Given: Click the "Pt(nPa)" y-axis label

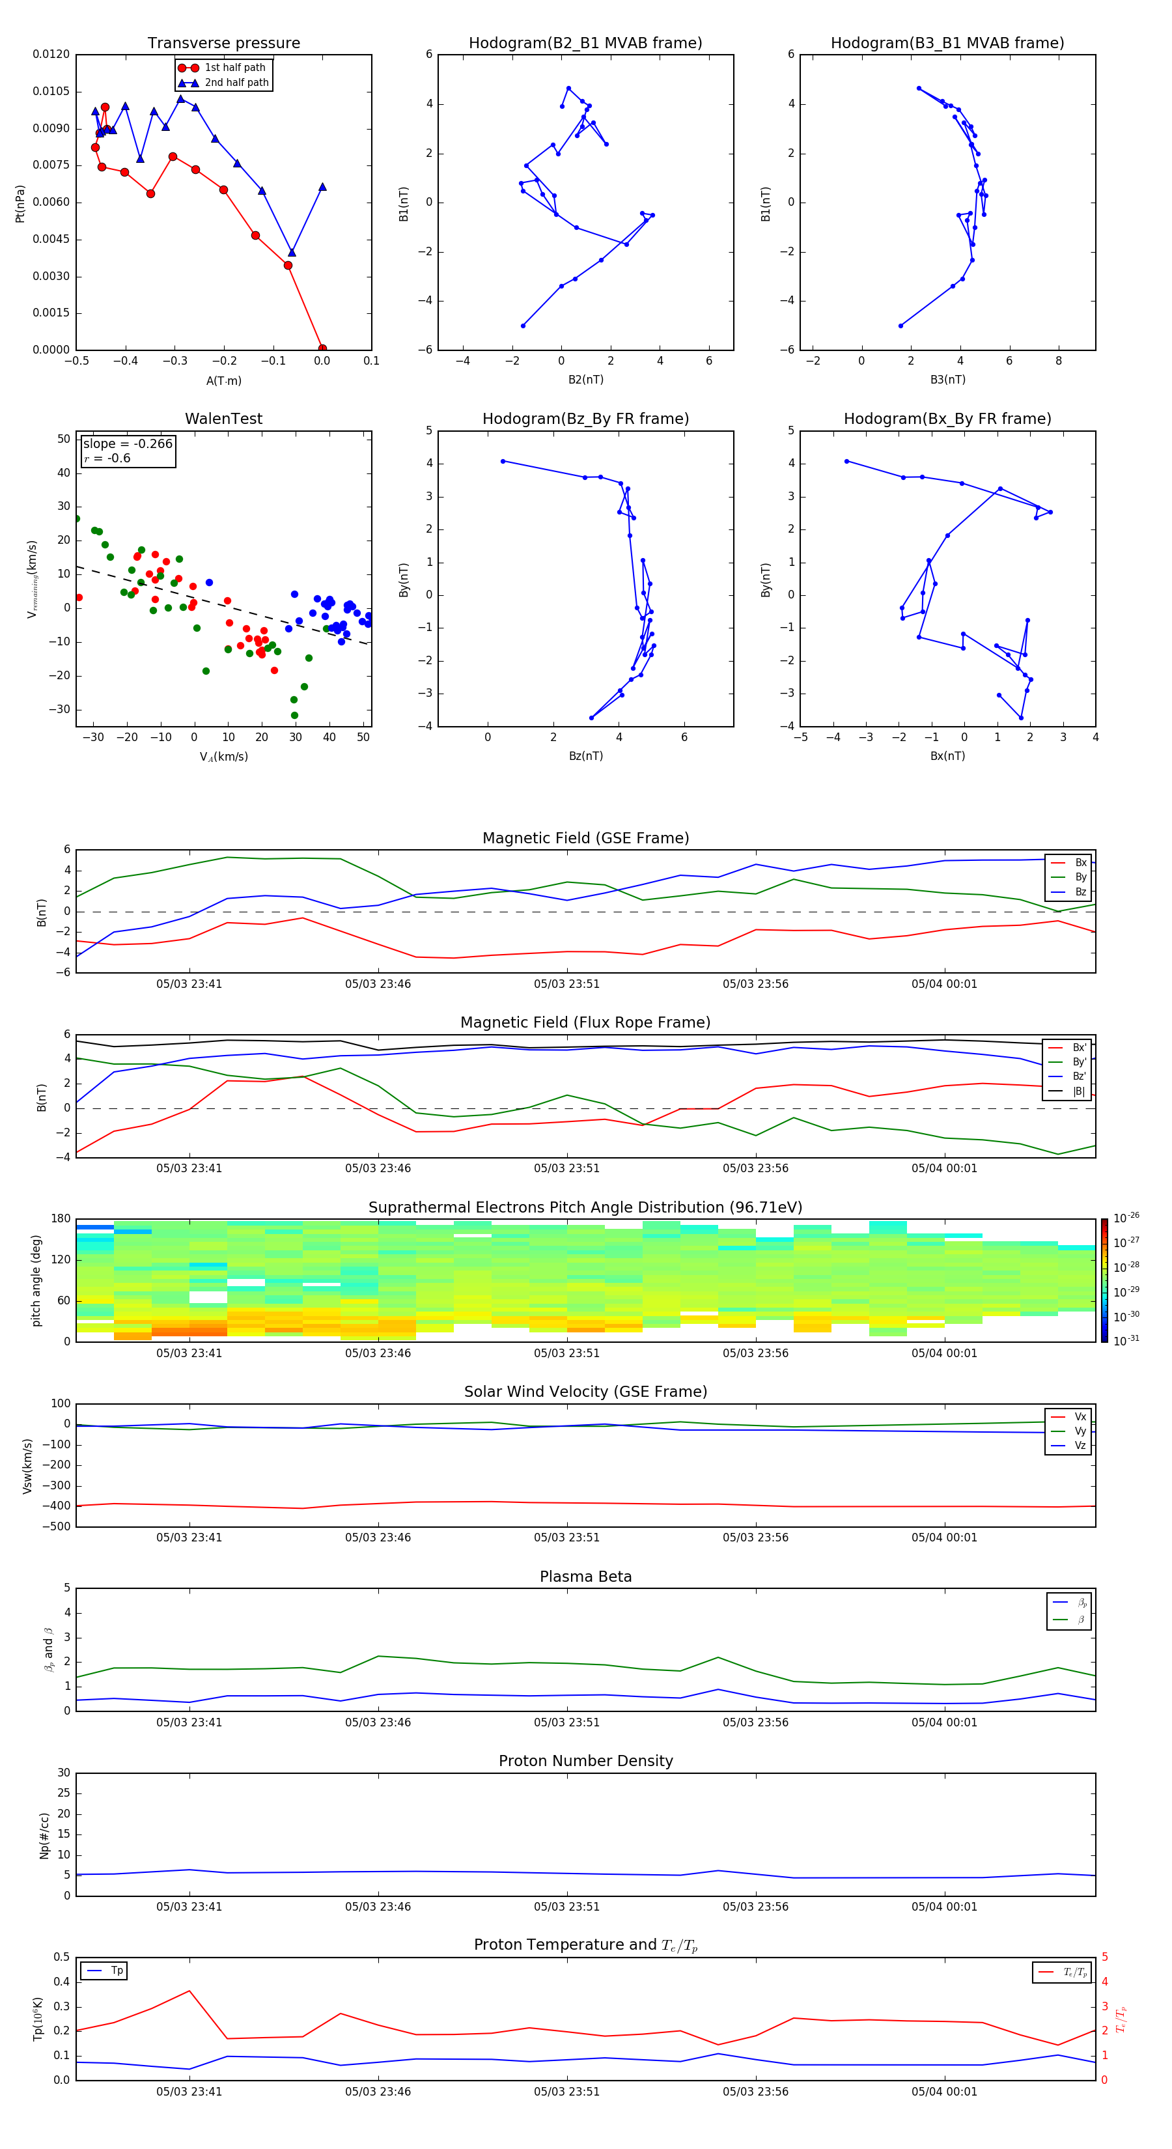Looking at the screenshot, I should click(x=20, y=203).
